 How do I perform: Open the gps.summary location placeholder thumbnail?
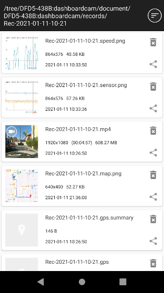pyautogui.click(x=21, y=230)
